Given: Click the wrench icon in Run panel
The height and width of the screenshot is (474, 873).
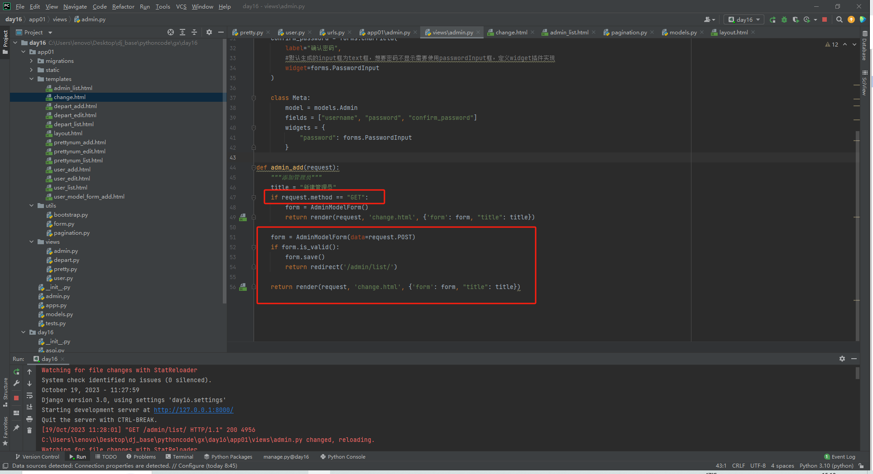Looking at the screenshot, I should pos(16,383).
